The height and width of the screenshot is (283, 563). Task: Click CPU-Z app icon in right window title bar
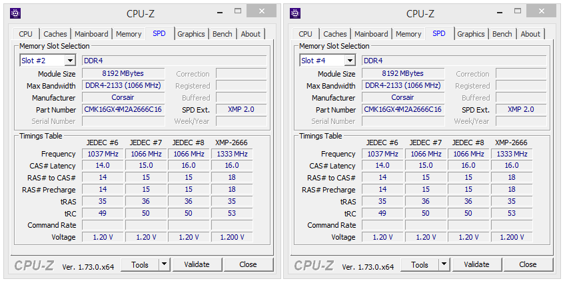pos(295,13)
